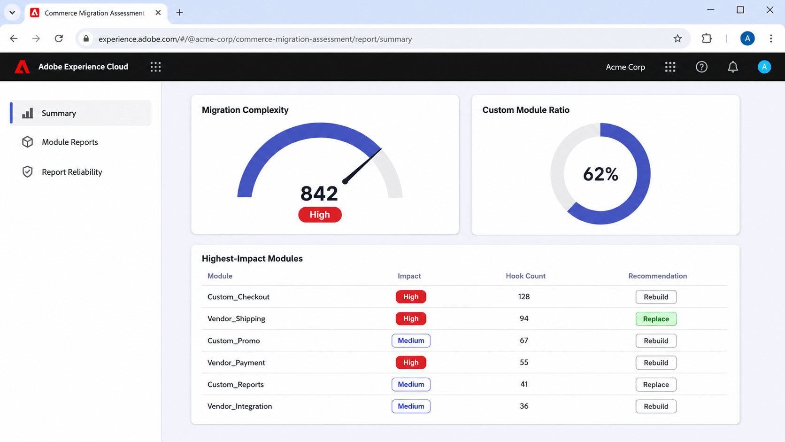Click the Medium badge for Custom_Reports
This screenshot has width=785, height=442.
pos(411,384)
